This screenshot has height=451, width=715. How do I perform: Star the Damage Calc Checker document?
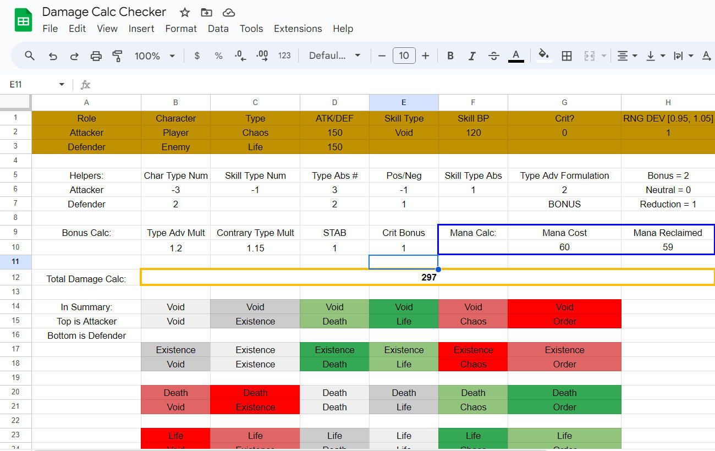(x=185, y=12)
